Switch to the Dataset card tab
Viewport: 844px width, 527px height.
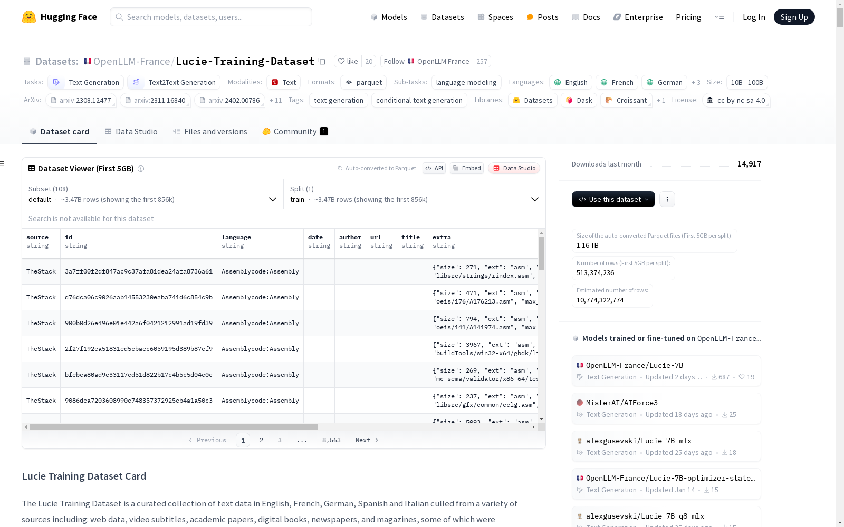click(x=59, y=132)
